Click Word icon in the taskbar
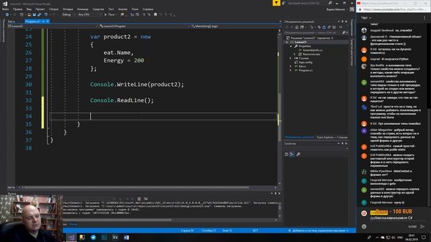Viewport: 431px width, 242px height. pyautogui.click(x=127, y=237)
